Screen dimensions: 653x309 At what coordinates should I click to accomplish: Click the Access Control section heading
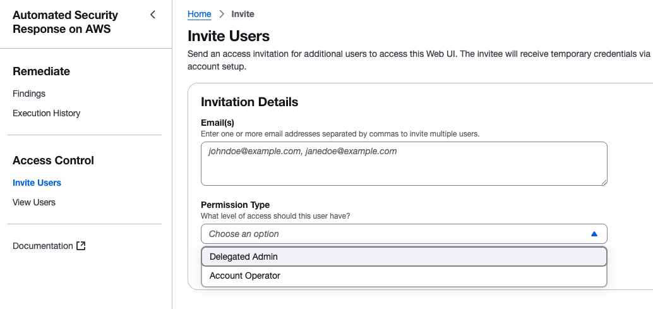point(53,161)
